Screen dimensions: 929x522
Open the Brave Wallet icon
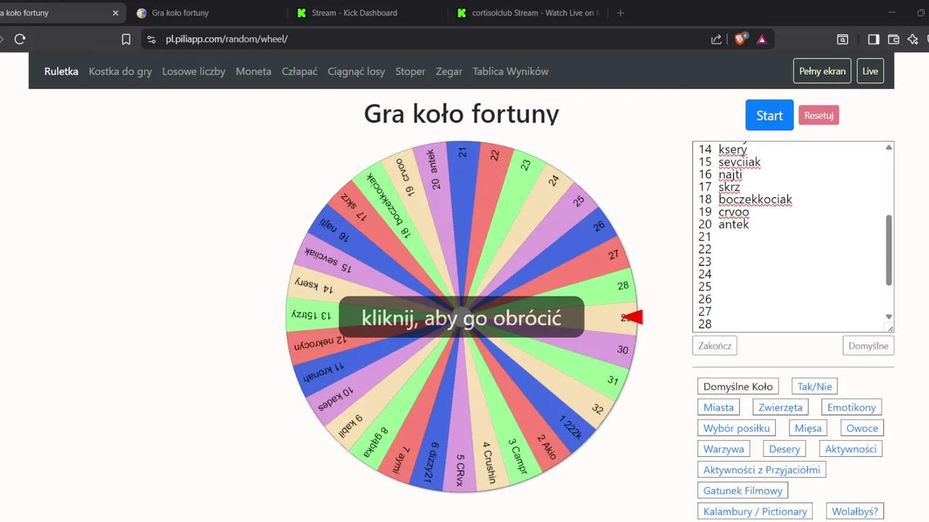coord(893,39)
